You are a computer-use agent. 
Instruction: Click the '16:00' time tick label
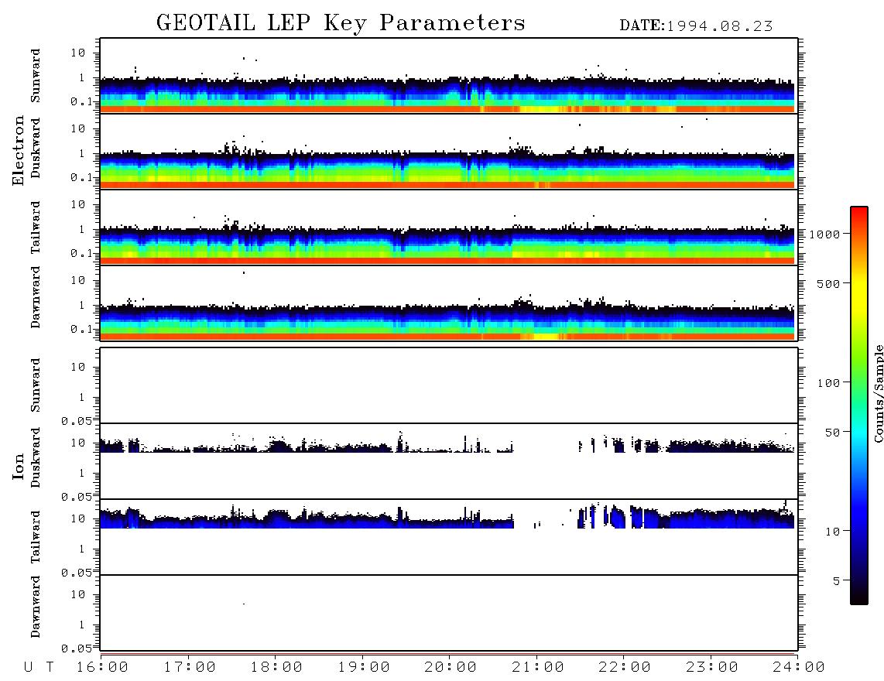click(x=102, y=667)
